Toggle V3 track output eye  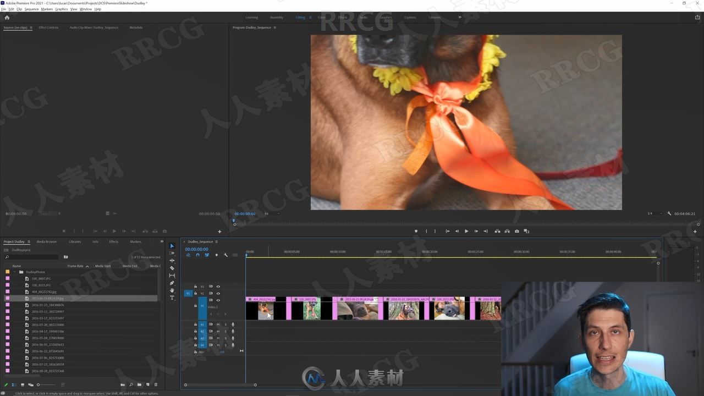(218, 287)
